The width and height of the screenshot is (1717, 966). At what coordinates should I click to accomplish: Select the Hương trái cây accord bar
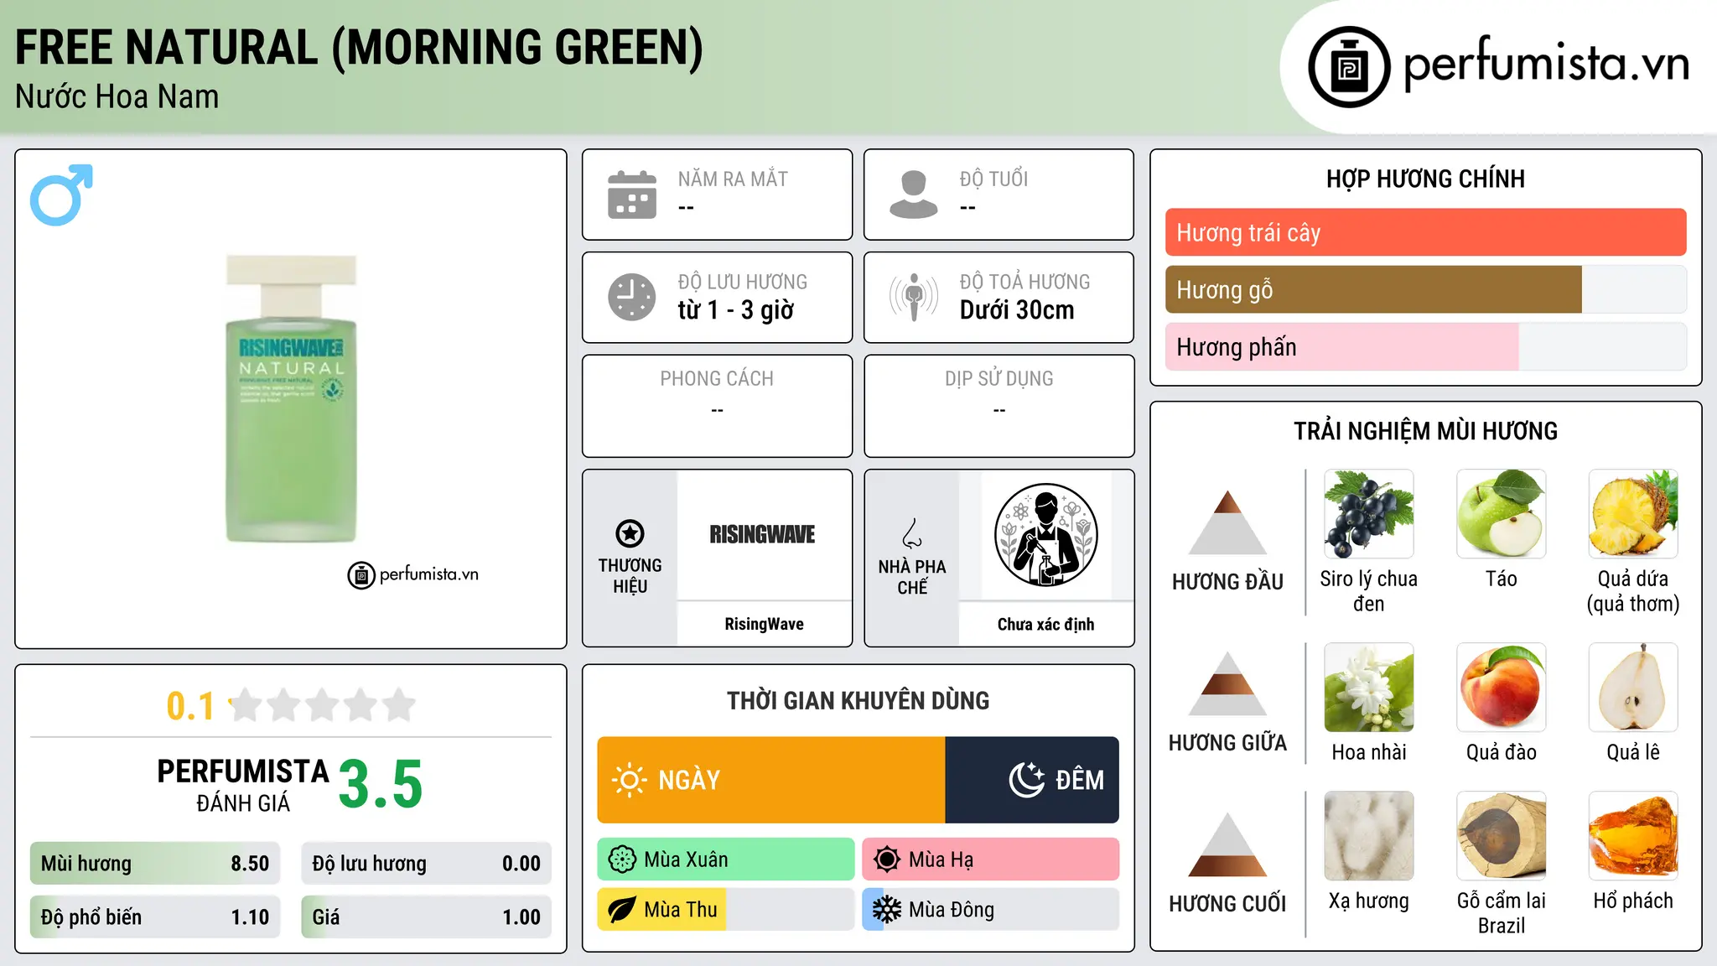(x=1425, y=232)
